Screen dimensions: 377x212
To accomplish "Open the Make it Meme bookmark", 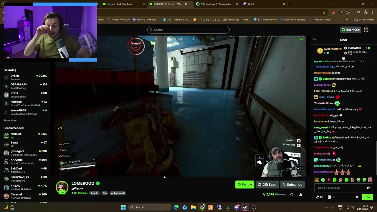I will click(320, 20).
